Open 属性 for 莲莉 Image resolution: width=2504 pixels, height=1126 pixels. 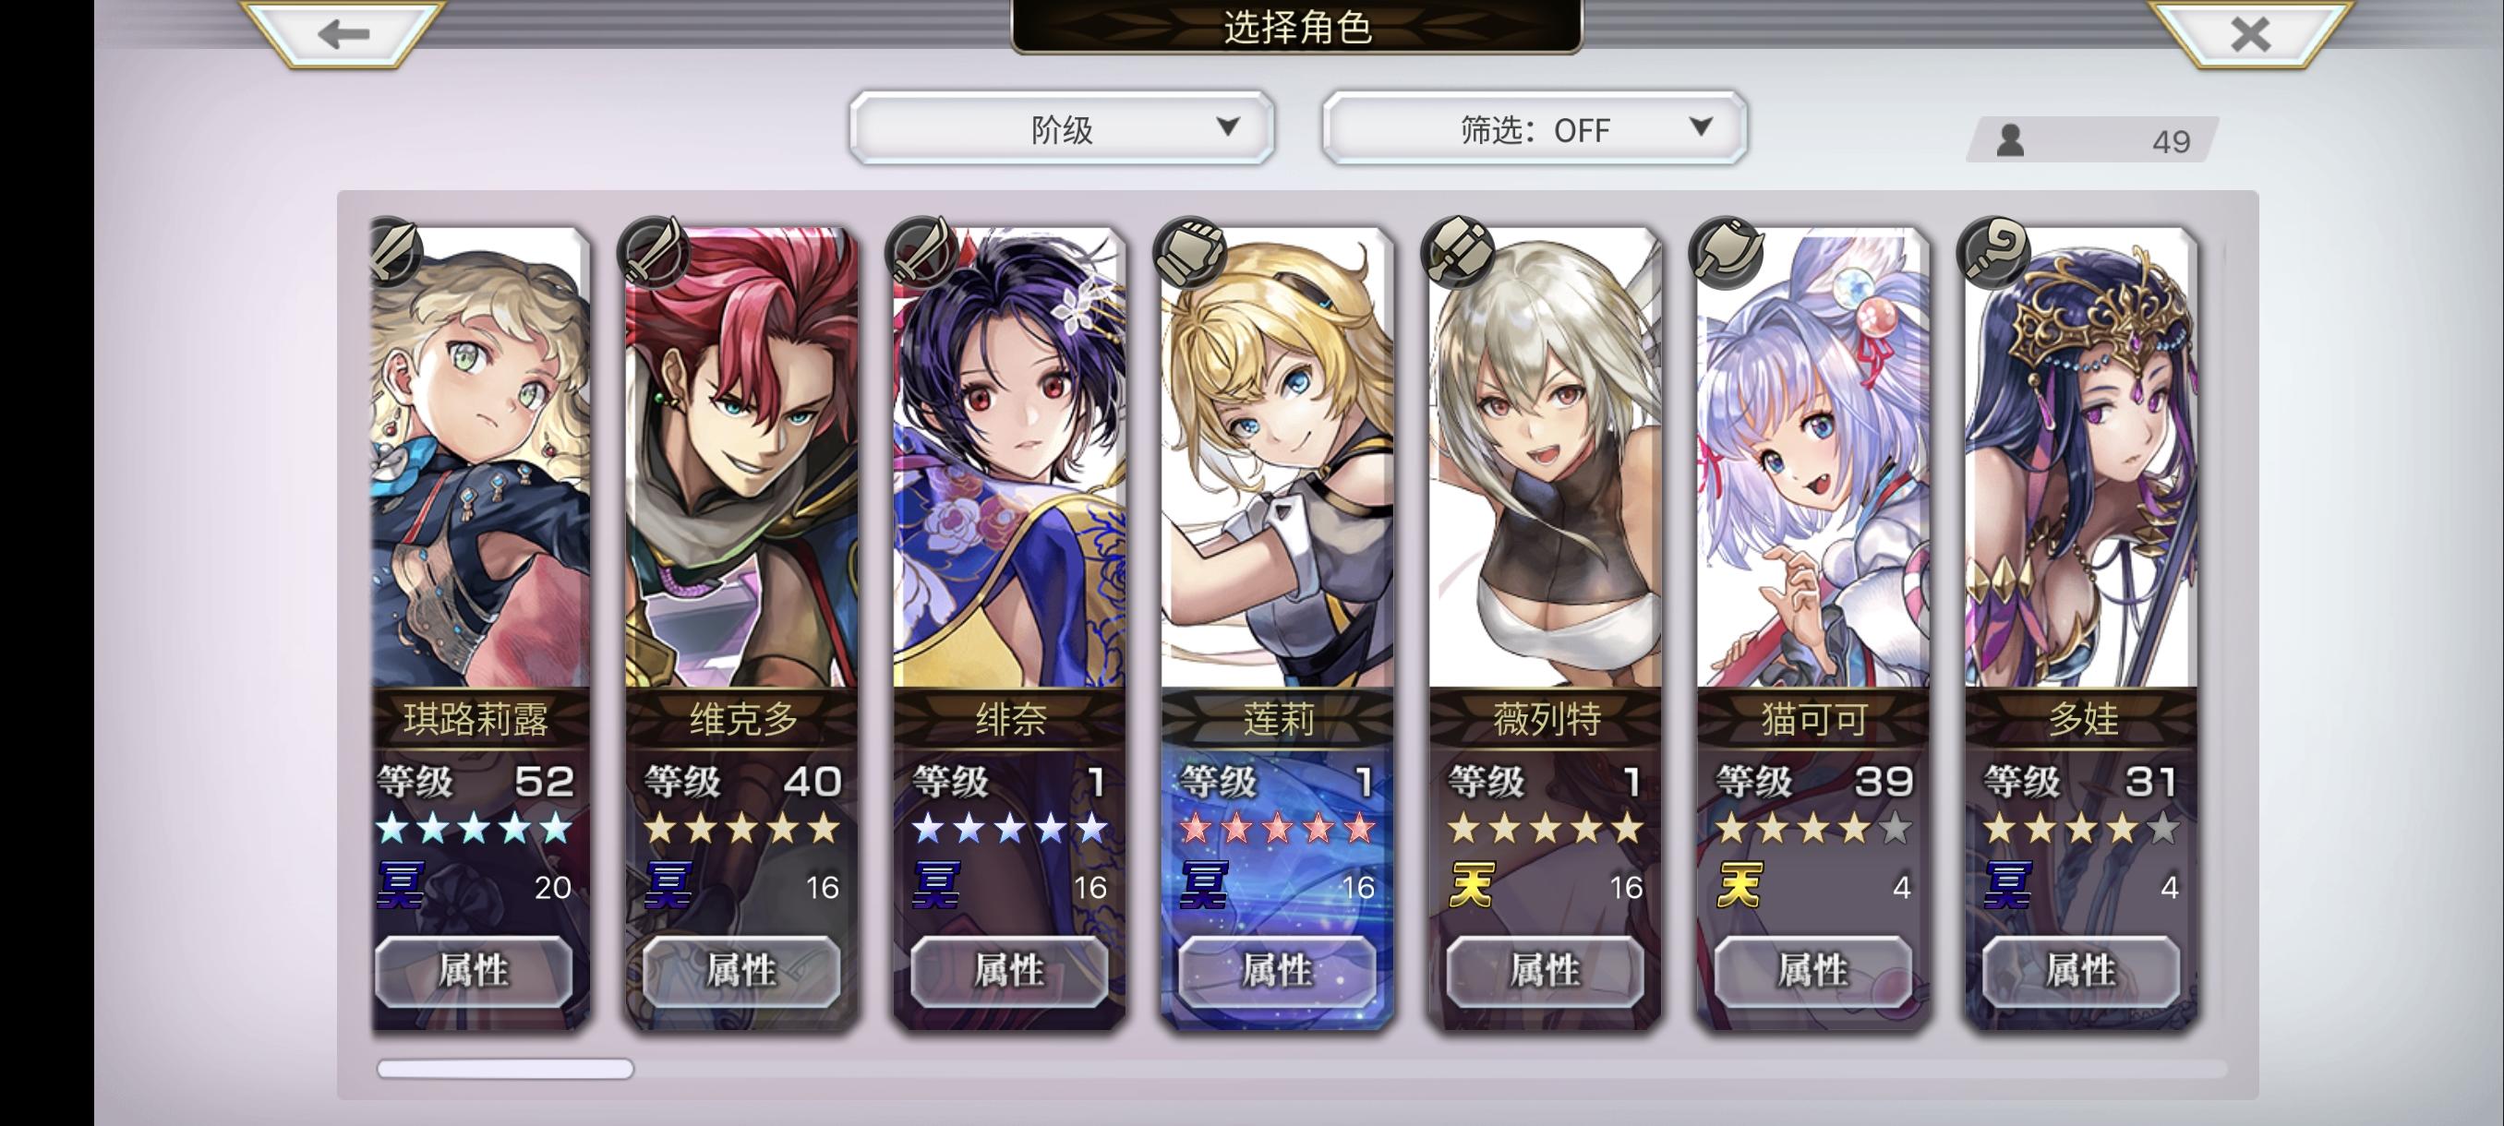(1277, 971)
